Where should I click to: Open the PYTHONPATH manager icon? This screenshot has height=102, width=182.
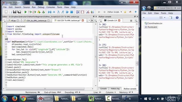coord(92,12)
